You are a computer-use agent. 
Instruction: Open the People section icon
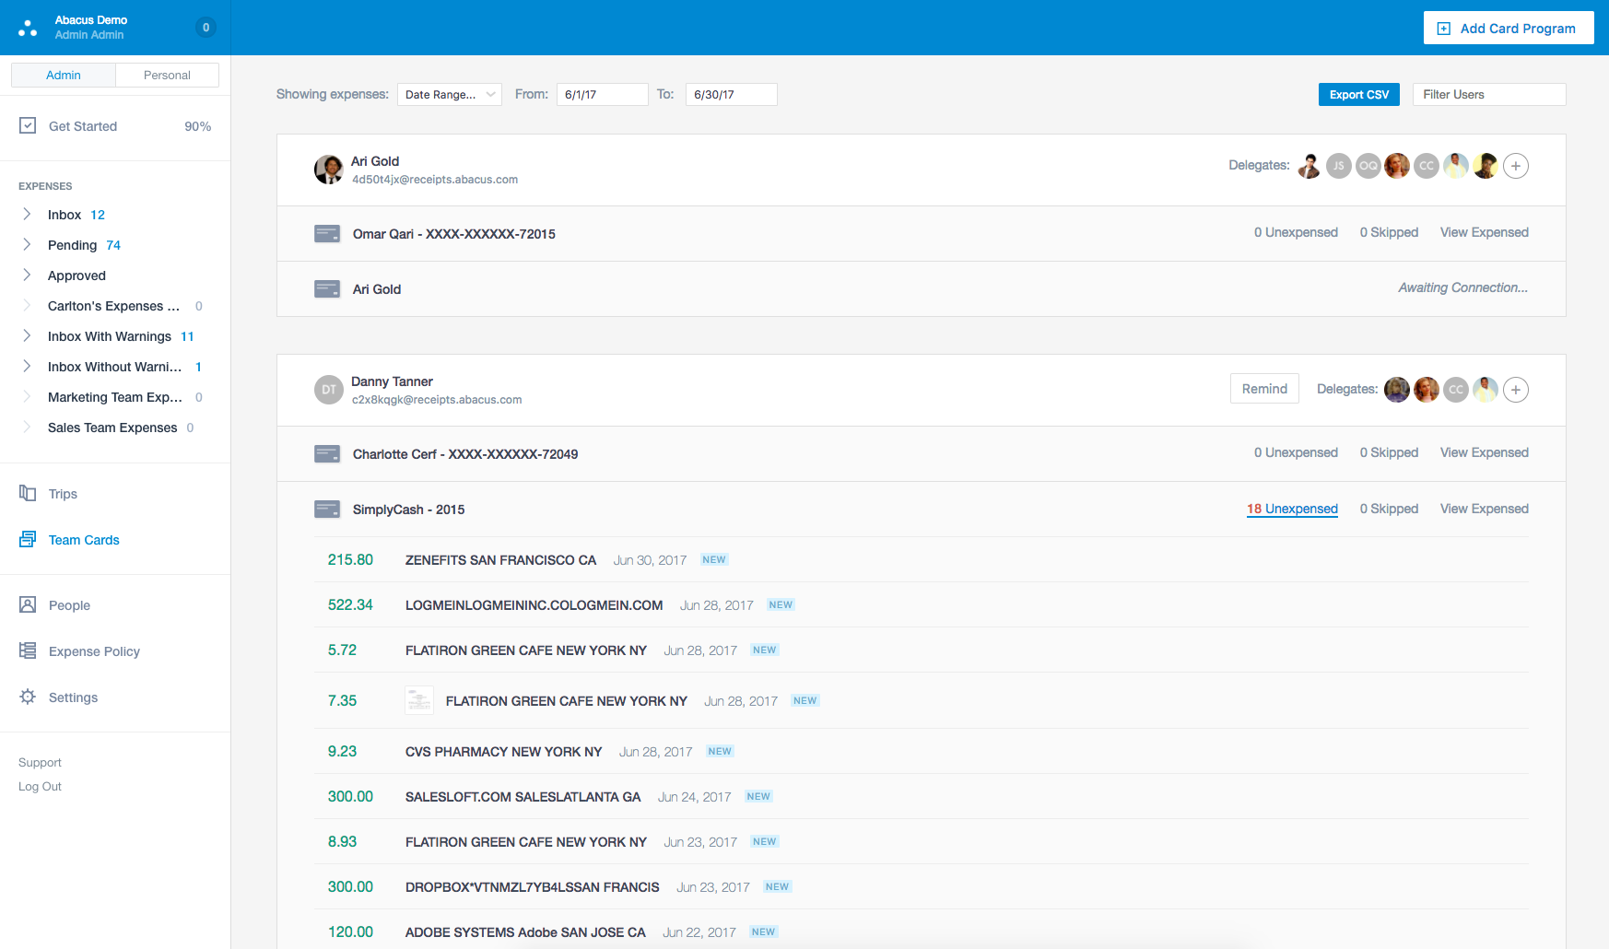pos(28,604)
